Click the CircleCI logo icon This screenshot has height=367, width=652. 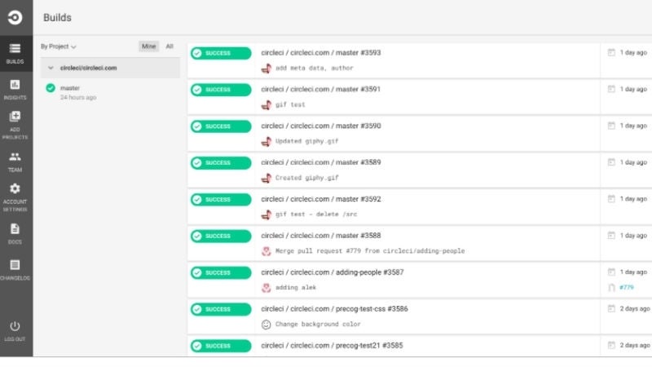(x=15, y=17)
